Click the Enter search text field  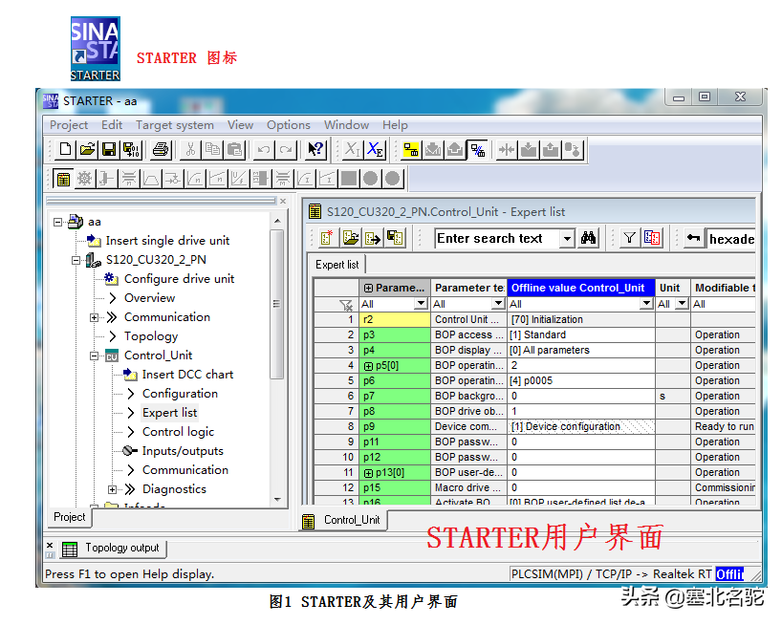tap(495, 239)
